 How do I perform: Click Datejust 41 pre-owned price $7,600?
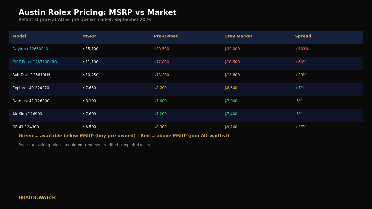[160, 101]
